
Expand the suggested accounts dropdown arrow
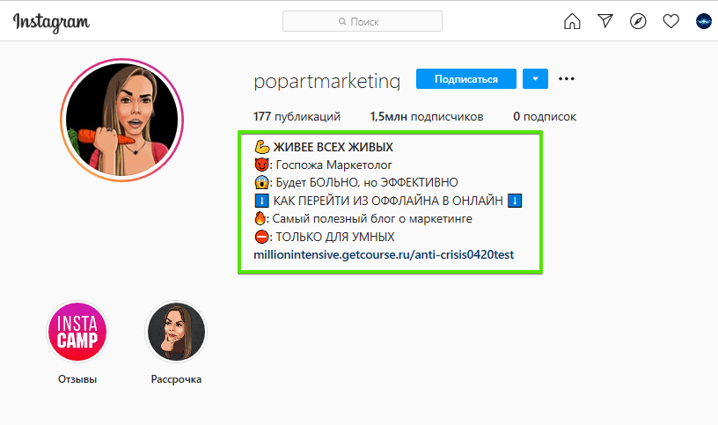point(535,79)
